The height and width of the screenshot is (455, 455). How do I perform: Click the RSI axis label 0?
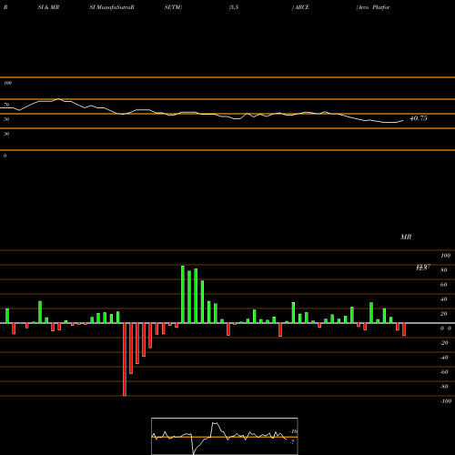(5, 156)
